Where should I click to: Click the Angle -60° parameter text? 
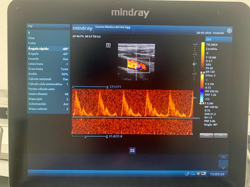(211, 125)
